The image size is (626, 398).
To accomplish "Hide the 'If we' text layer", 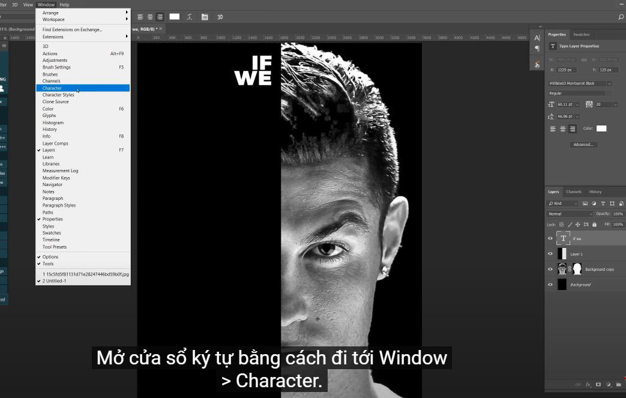I will [550, 238].
